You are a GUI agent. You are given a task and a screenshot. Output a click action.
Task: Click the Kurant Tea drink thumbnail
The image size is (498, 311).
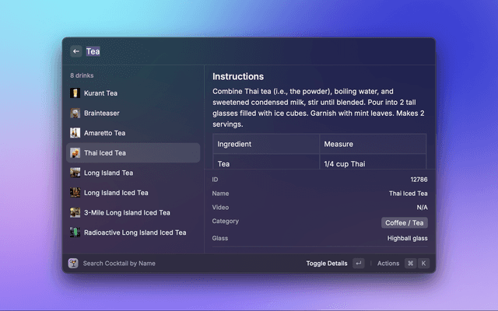tap(75, 93)
